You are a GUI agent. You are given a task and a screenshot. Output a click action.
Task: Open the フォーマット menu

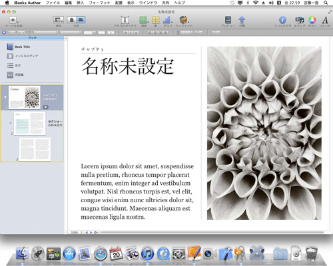[x=99, y=3]
